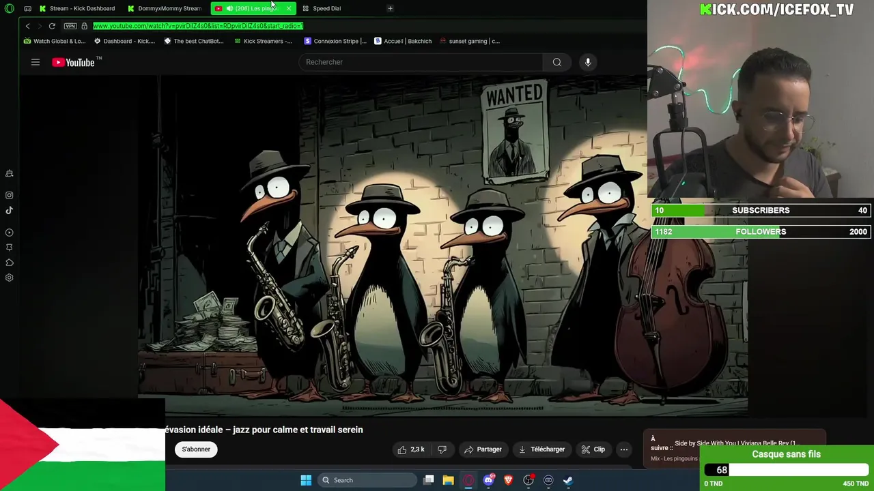Open a new browser tab

point(390,8)
